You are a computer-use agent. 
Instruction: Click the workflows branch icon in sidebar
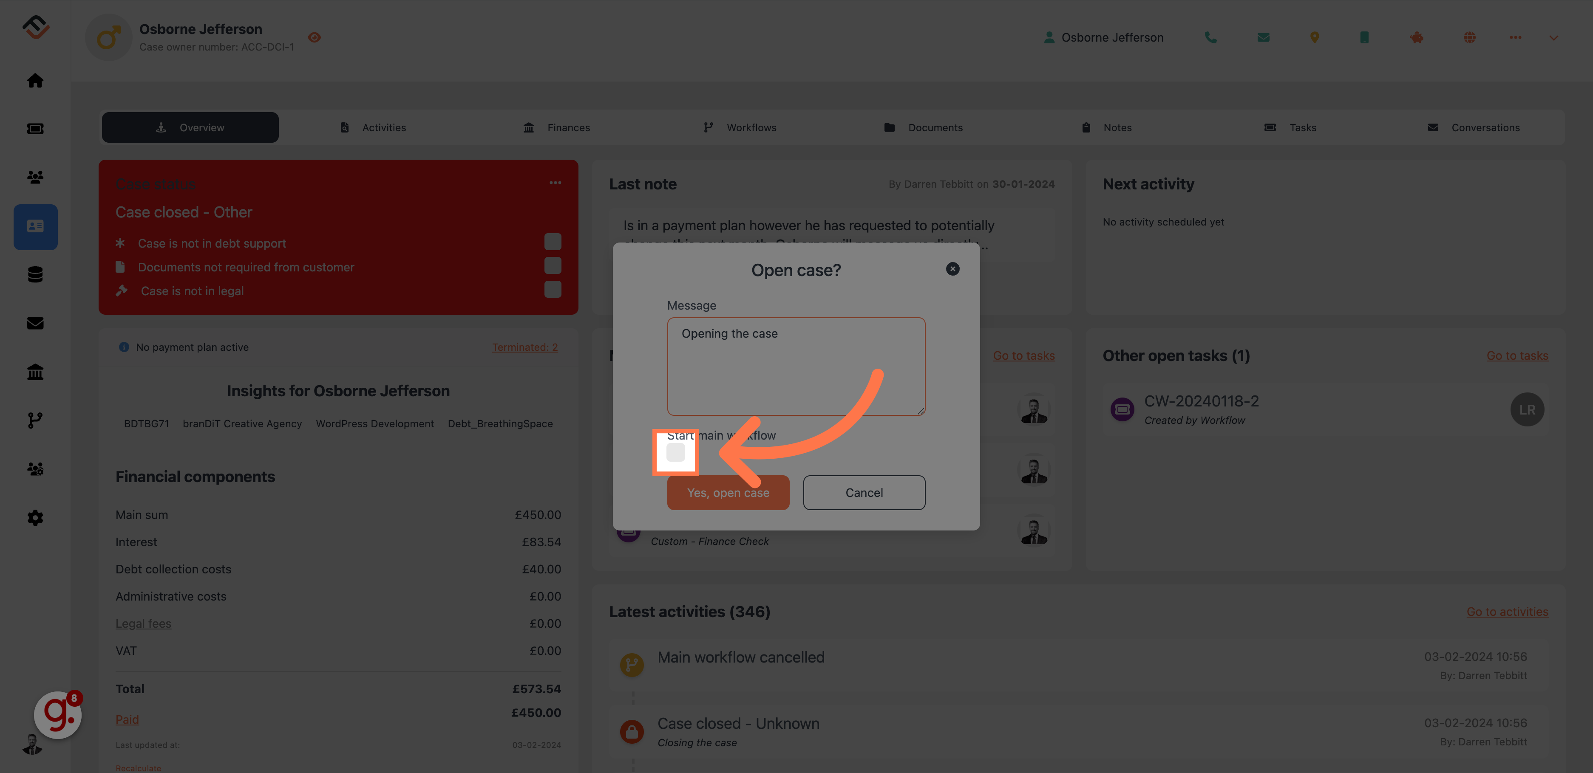coord(36,420)
